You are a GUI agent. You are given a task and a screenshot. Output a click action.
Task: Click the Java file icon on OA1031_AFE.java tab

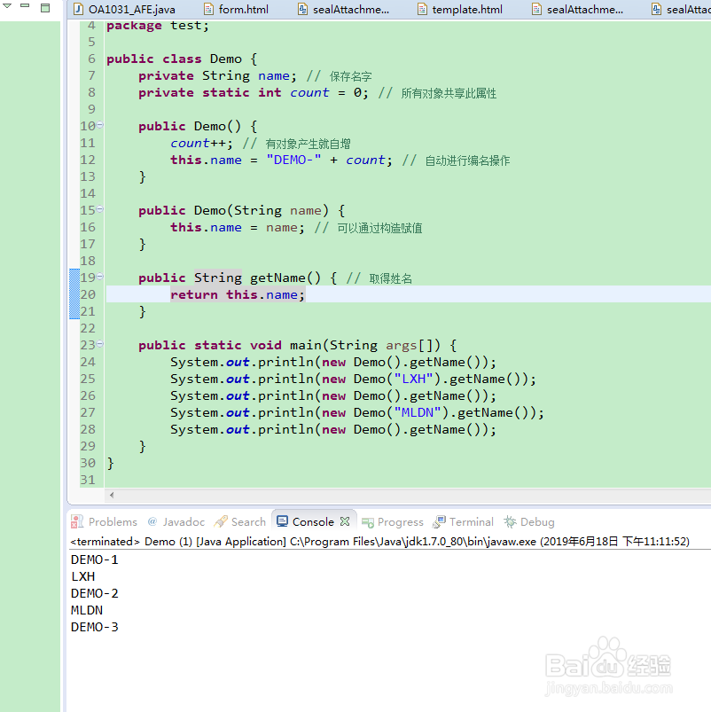click(78, 9)
